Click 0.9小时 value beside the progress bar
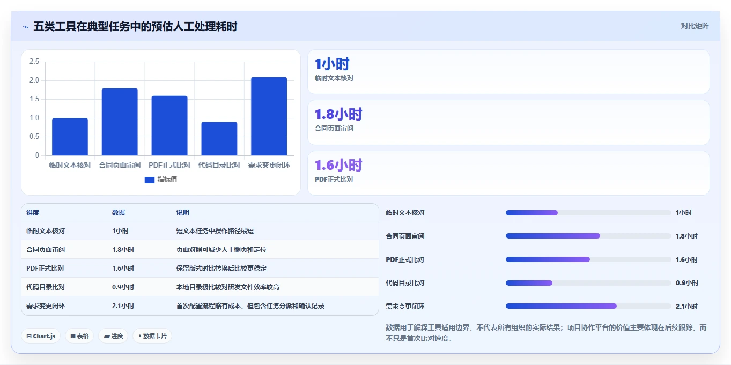Screen dimensions: 731x365 (686, 283)
